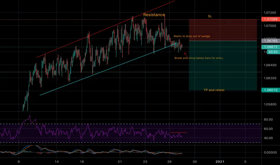Select the "TP and retest" label
Viewport: 280px width, 165px height.
point(213,90)
